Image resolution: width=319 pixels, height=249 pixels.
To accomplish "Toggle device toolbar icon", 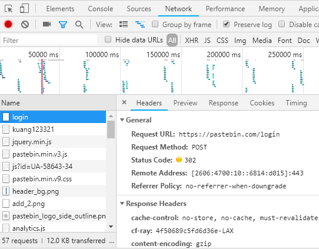I will [24, 9].
